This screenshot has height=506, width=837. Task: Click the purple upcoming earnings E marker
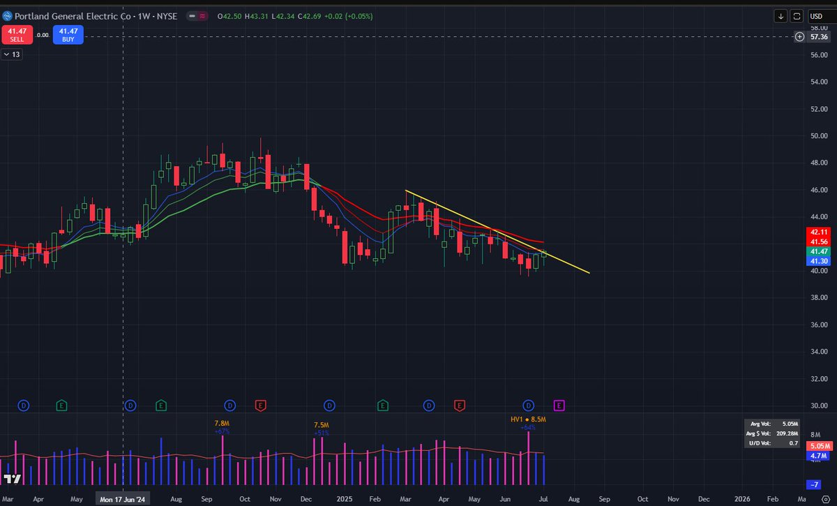559,405
